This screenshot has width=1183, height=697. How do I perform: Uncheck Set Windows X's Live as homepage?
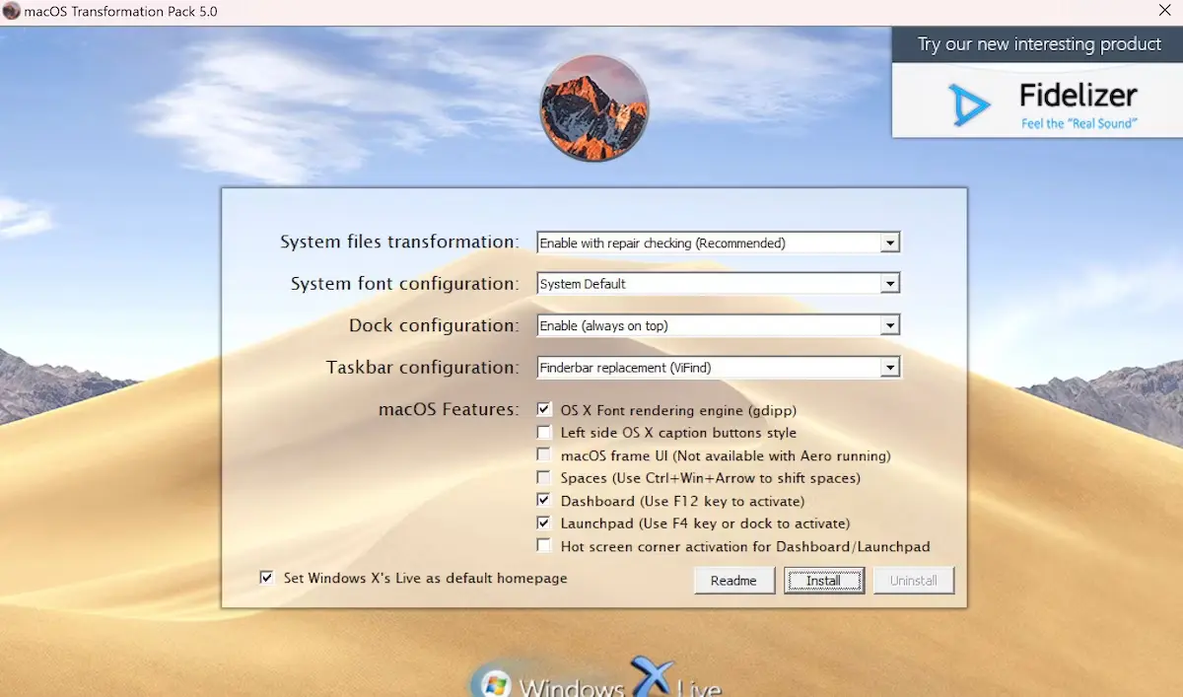pos(266,578)
